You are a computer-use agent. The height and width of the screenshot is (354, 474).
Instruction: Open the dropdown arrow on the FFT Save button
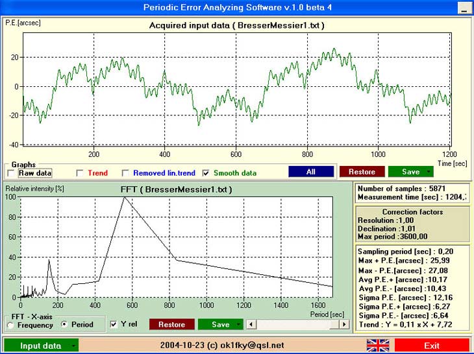(x=238, y=324)
